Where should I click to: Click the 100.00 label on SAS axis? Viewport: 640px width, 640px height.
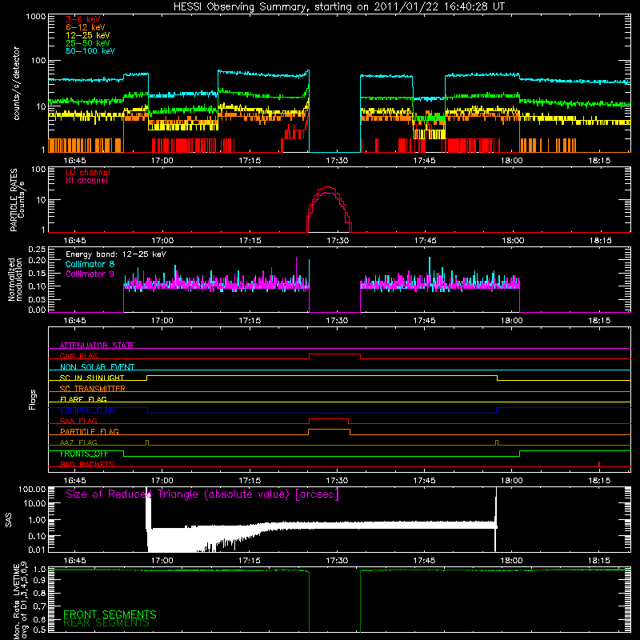[32, 489]
